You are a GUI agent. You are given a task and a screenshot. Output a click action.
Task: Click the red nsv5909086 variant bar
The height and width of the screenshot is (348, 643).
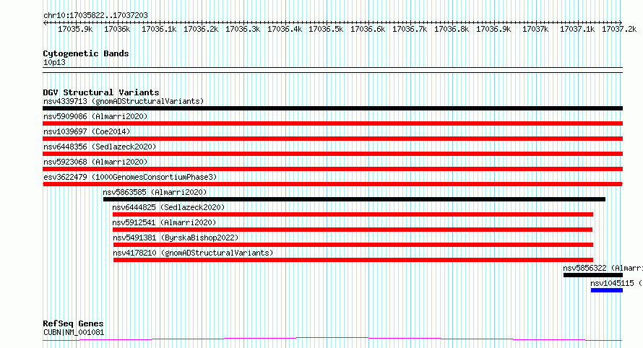click(x=332, y=123)
